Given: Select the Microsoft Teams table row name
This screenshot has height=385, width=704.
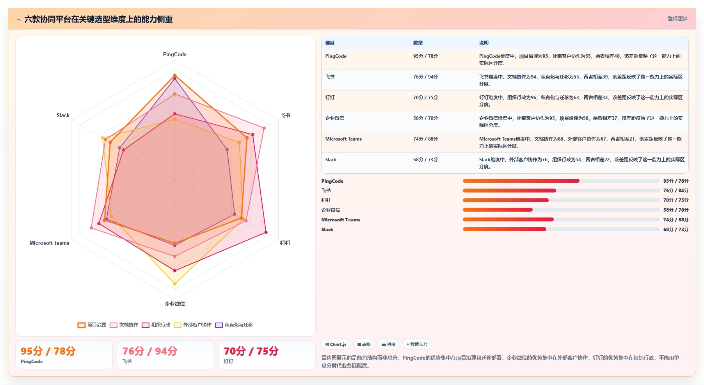Looking at the screenshot, I should (343, 139).
